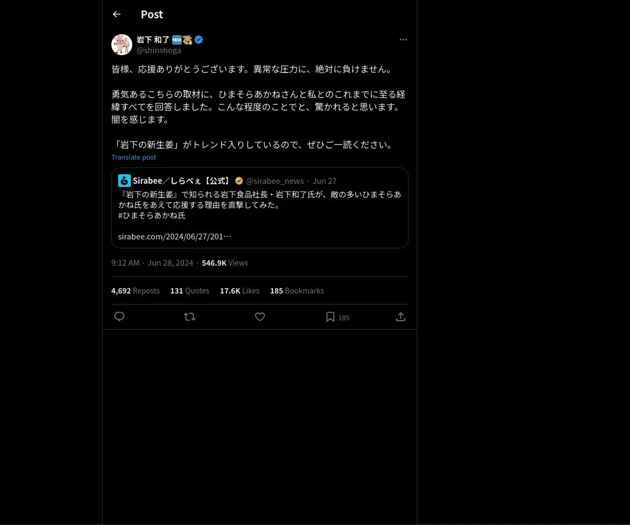
Task: Open 岩下 和了 profile avatar
Action: 122,45
